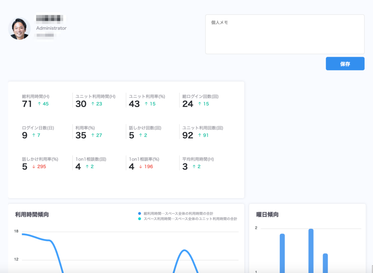
Task: Select the tallest bar in 曜日傾向 chart
Action: pos(311,250)
